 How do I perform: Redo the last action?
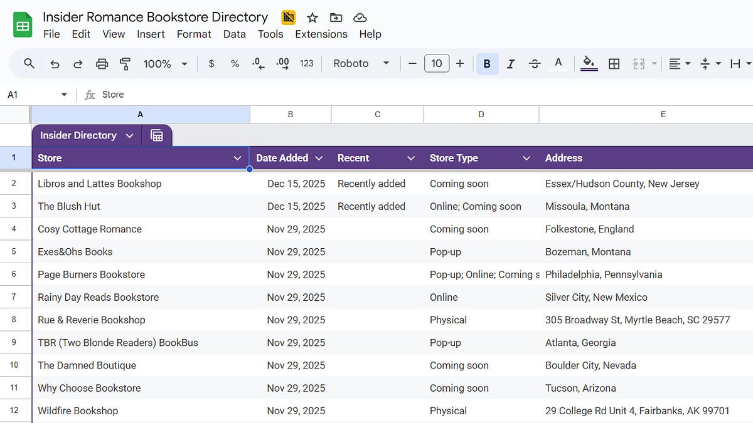coord(78,63)
